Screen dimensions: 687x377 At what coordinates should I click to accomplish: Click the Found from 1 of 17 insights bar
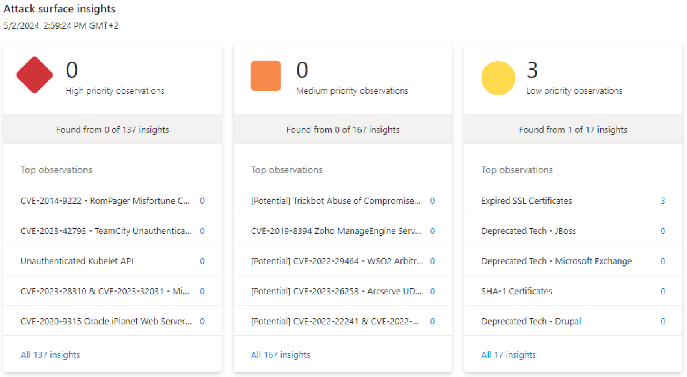pyautogui.click(x=573, y=129)
